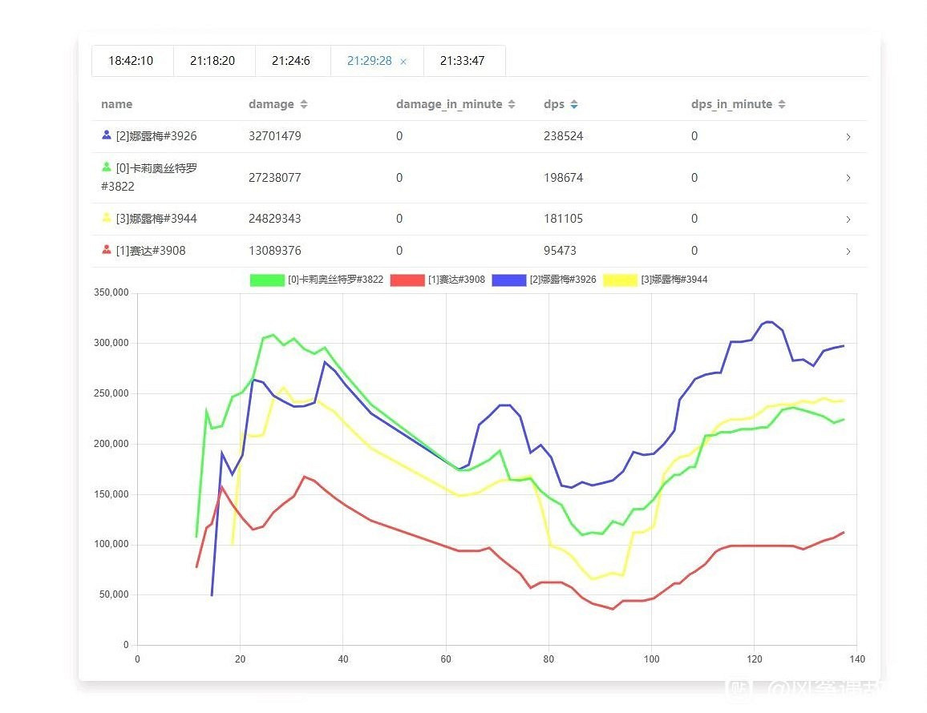The width and height of the screenshot is (927, 713).
Task: Sort by damage_in_minute using its sort arrows
Action: pos(512,105)
